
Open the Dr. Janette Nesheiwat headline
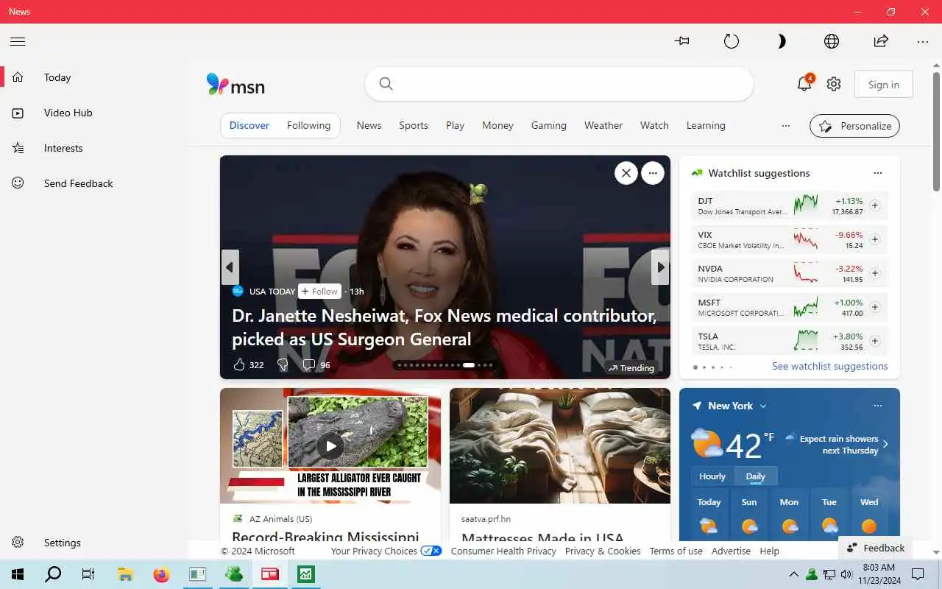click(x=444, y=328)
